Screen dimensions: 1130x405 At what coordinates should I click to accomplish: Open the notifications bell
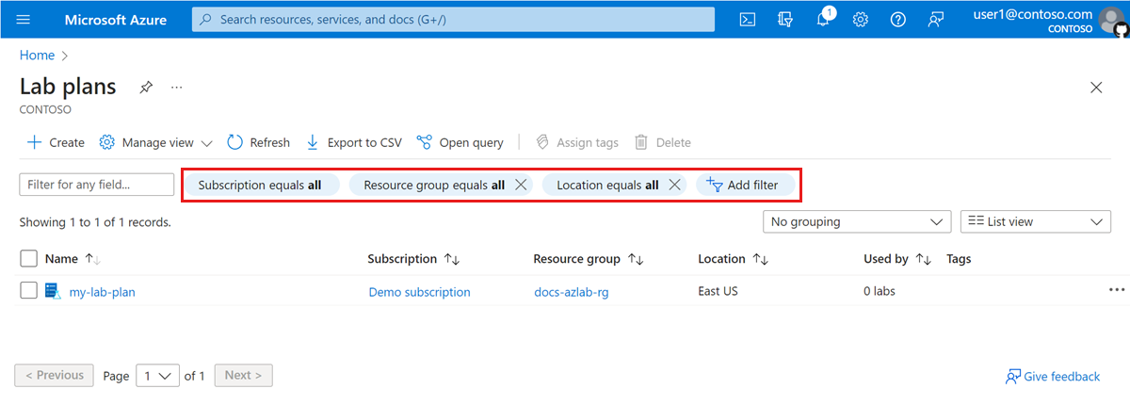[x=823, y=20]
